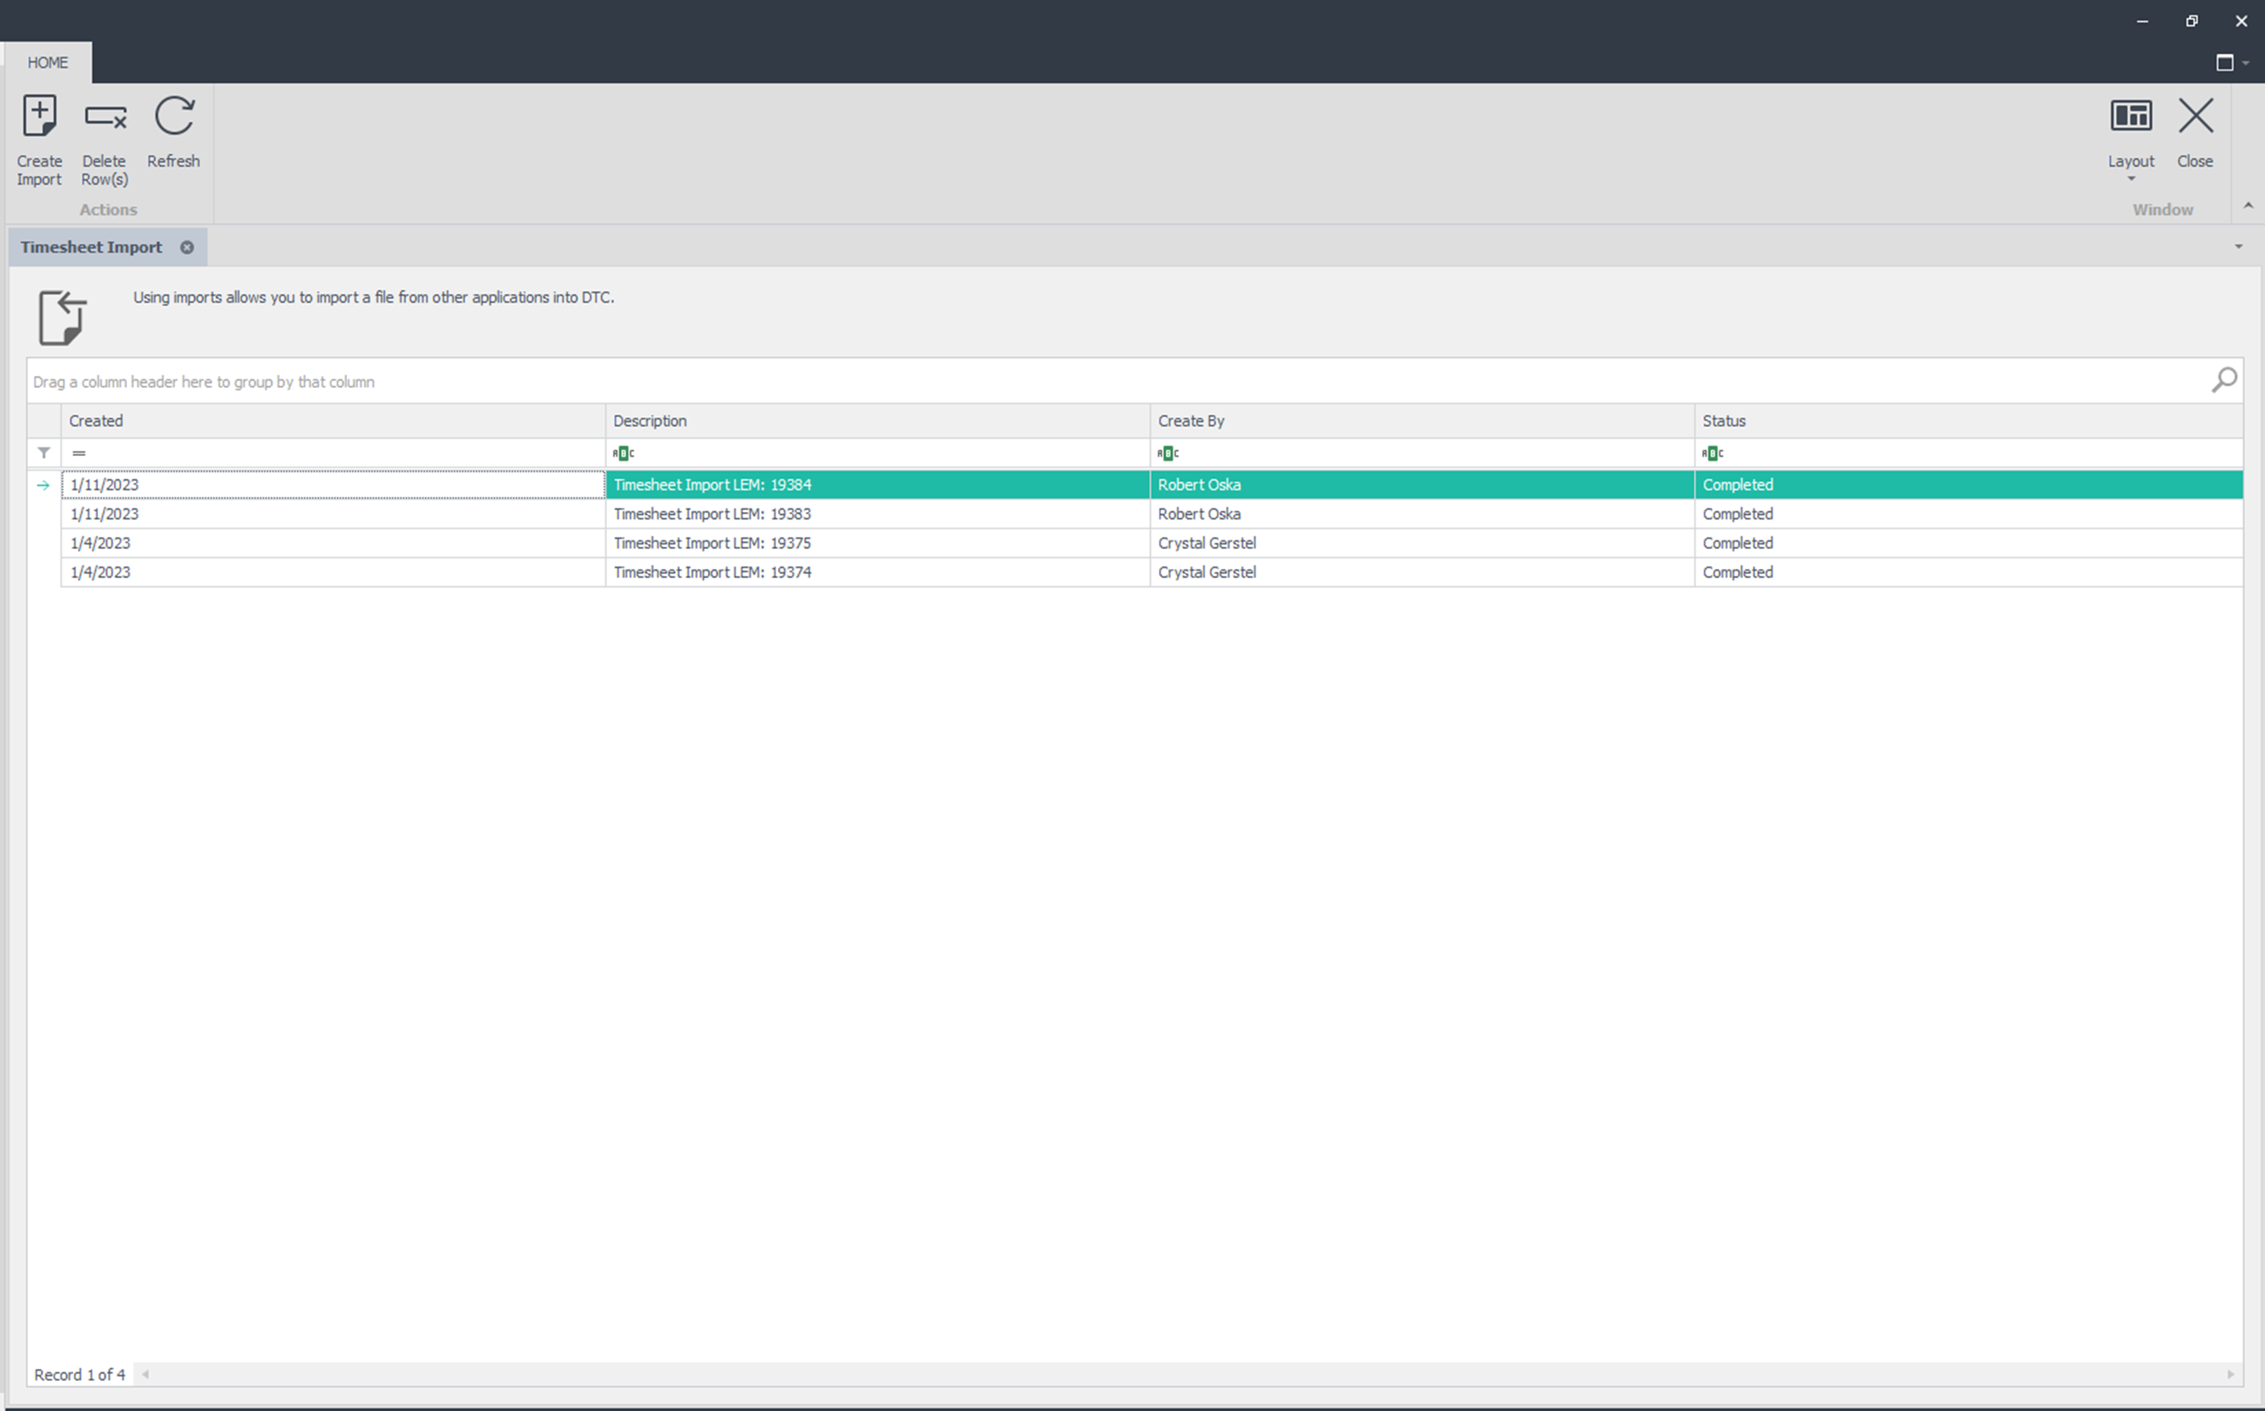
Task: Select the HOME ribbon tab
Action: pyautogui.click(x=47, y=62)
